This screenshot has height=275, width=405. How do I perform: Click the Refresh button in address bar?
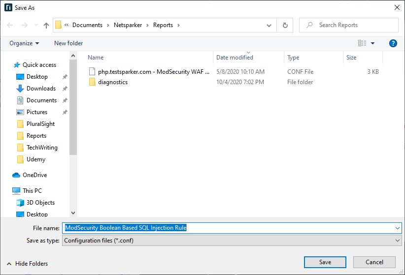tap(285, 25)
